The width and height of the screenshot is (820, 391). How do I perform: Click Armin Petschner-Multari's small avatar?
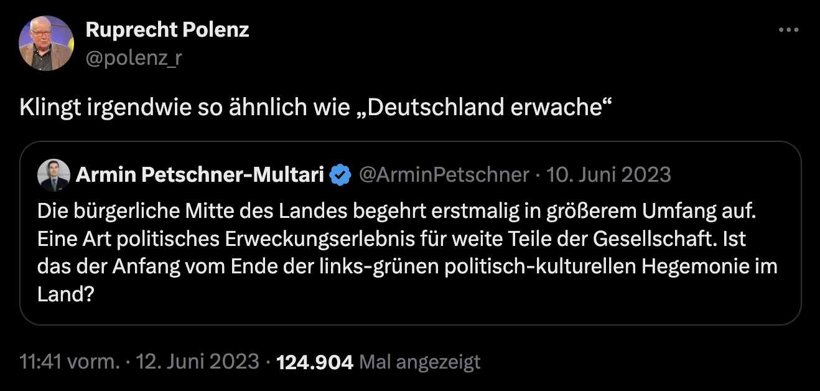tap(54, 175)
